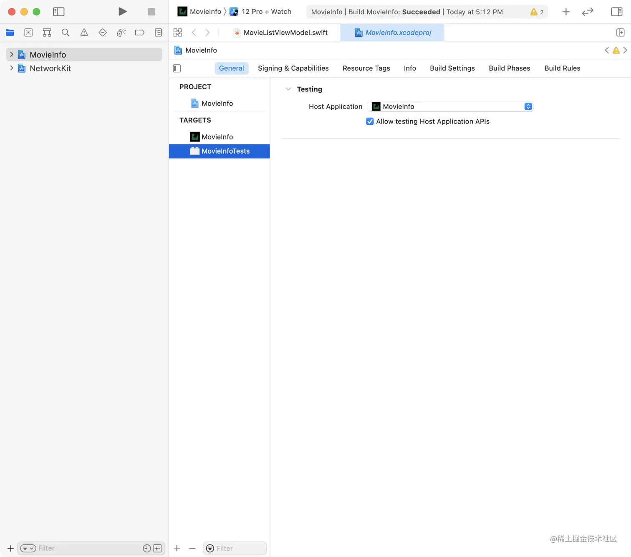
Task: Go forward in editor history
Action: [207, 33]
